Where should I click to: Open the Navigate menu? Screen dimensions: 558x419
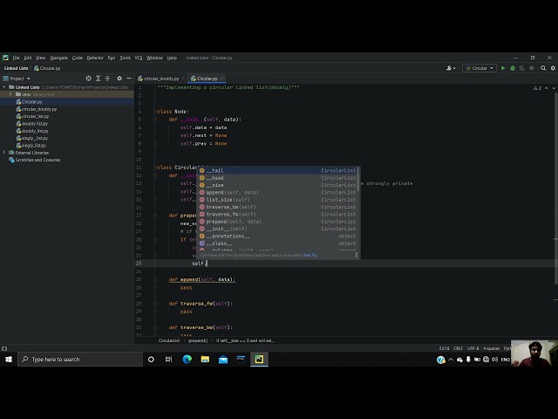click(x=58, y=58)
